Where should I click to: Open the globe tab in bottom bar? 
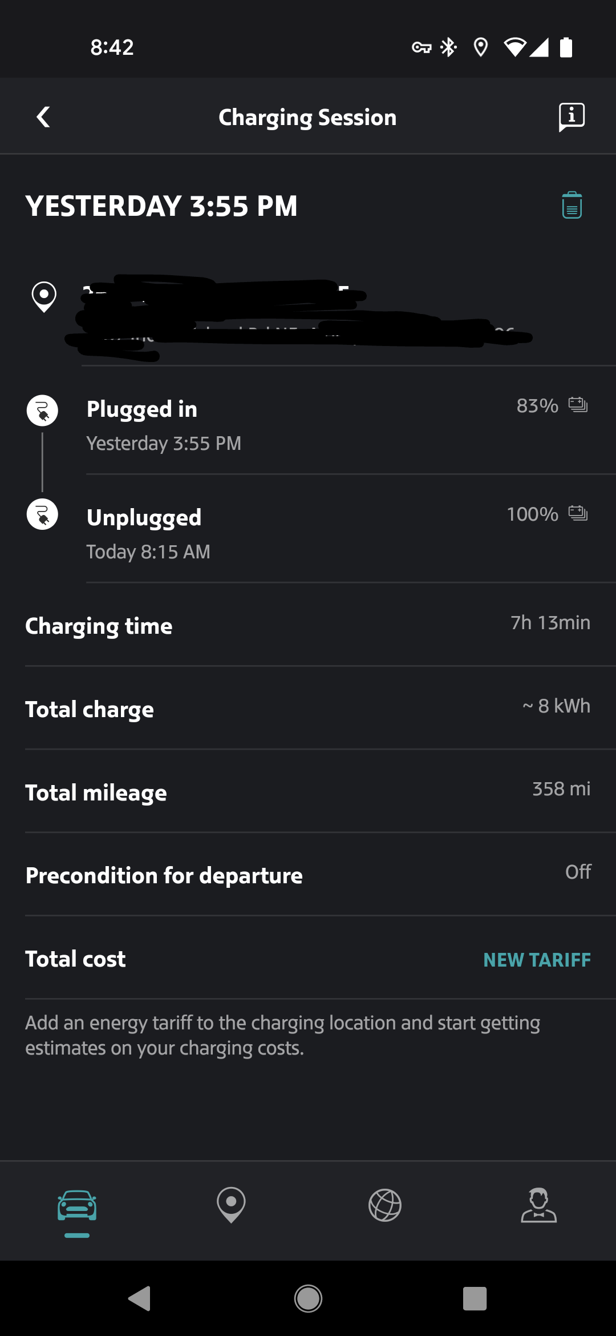coord(385,1205)
